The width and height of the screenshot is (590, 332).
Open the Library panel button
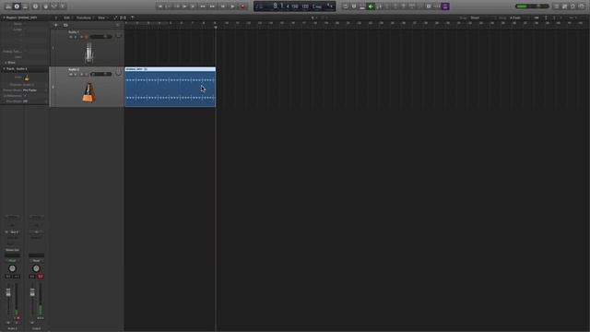point(8,6)
